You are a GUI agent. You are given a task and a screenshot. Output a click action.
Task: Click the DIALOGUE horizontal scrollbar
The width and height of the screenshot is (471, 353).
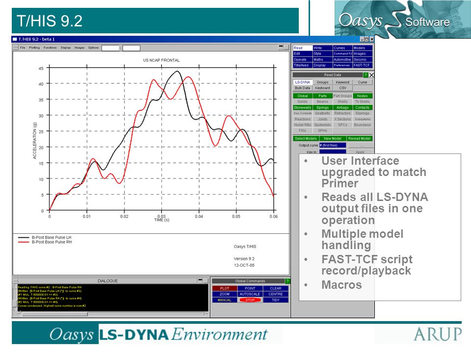pos(113,314)
